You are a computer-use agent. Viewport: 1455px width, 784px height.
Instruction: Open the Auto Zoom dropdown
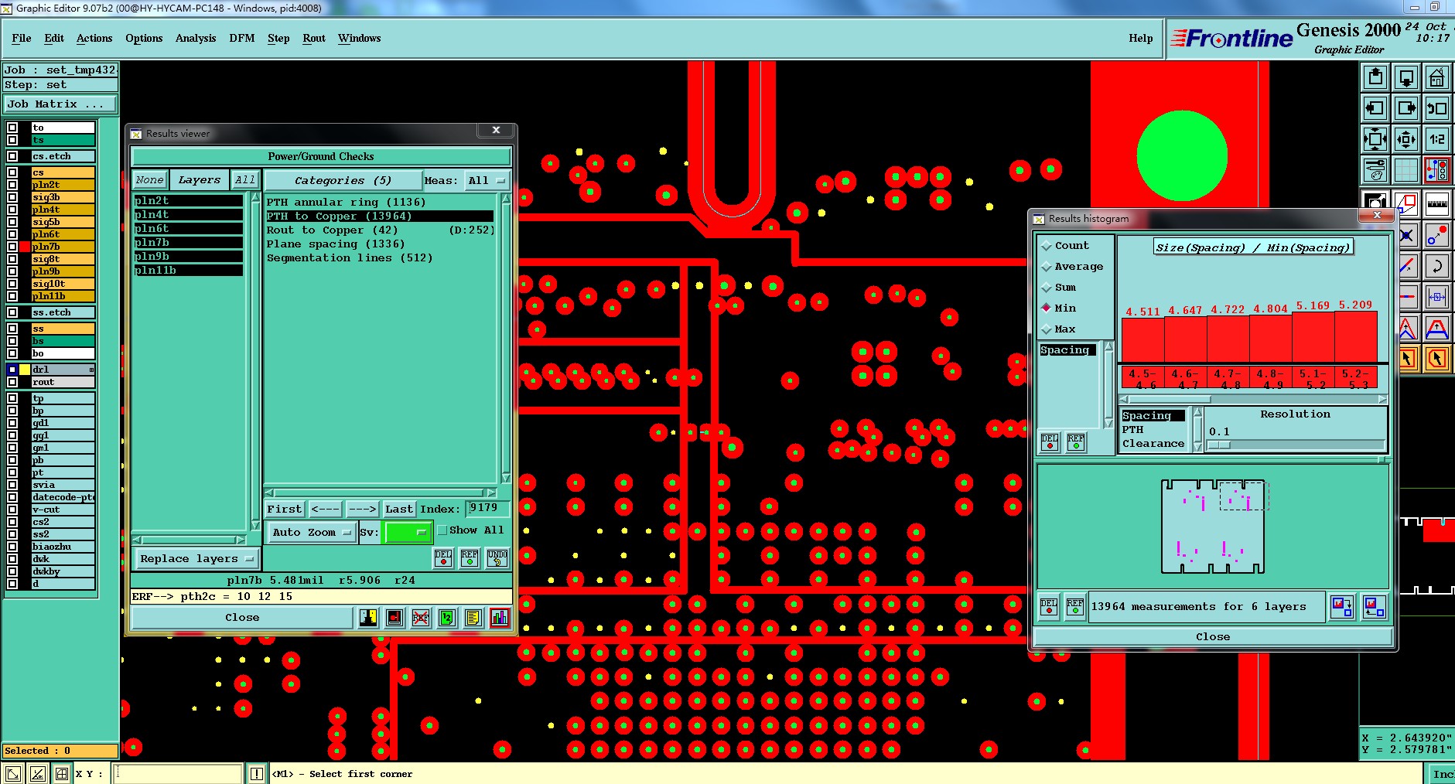point(312,532)
